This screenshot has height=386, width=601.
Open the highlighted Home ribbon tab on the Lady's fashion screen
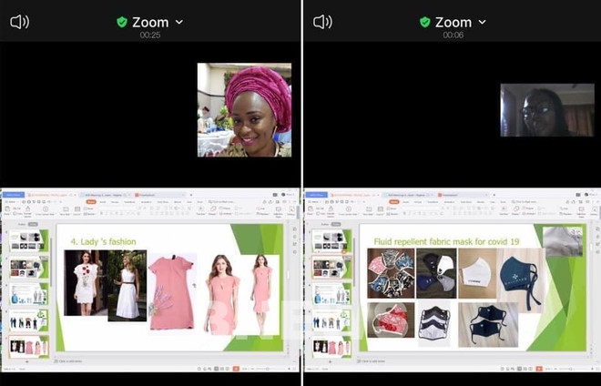pos(91,202)
